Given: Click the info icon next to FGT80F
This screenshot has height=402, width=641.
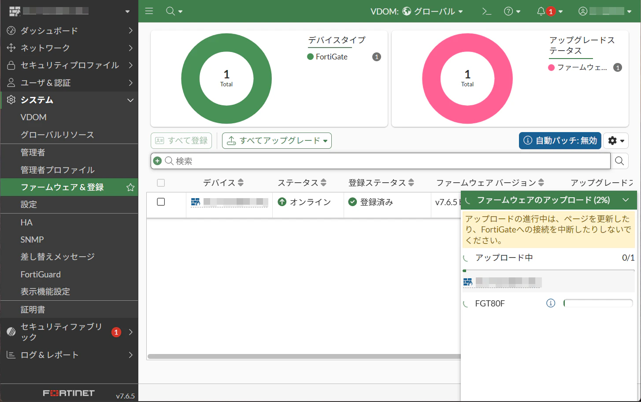Looking at the screenshot, I should 550,303.
